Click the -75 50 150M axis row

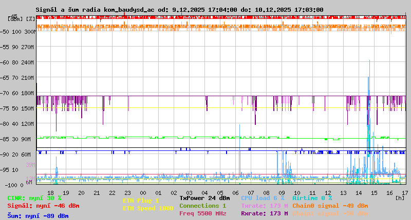[17, 108]
